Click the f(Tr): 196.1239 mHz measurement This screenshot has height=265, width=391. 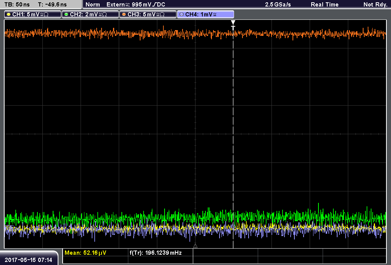click(156, 253)
